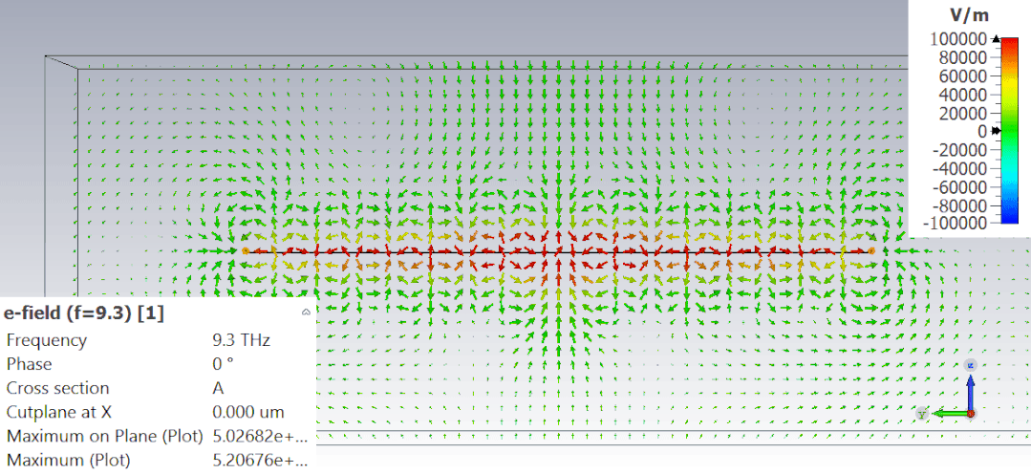Click the Frequency value 9.3 THz
This screenshot has width=1031, height=474.
pyautogui.click(x=242, y=340)
